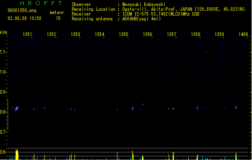Click the Receiver label

[81, 14]
